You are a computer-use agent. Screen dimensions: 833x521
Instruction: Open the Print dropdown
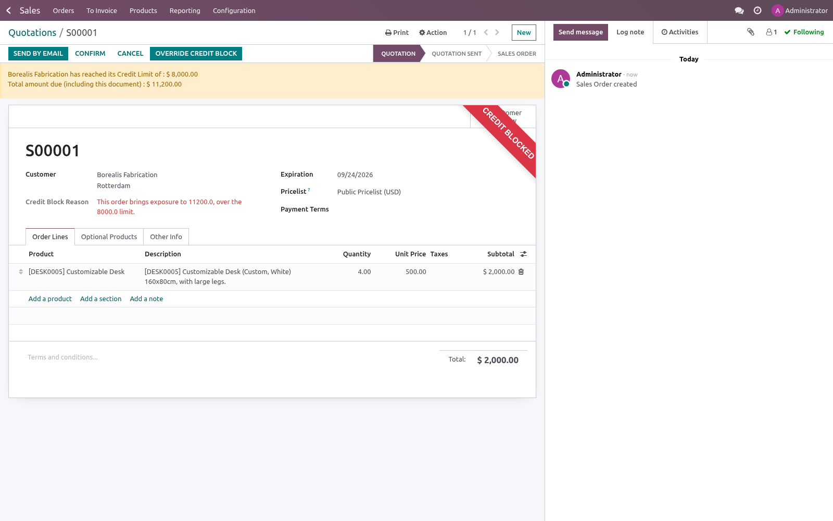pos(397,32)
